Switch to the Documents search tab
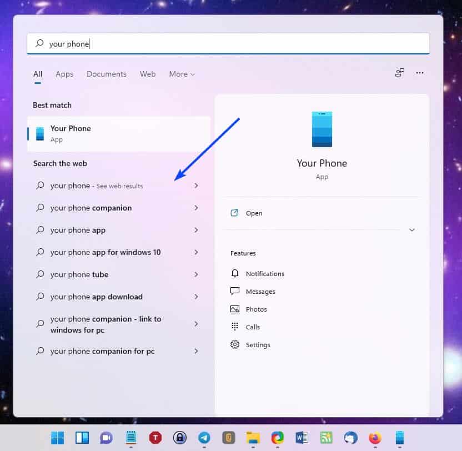 pos(107,74)
